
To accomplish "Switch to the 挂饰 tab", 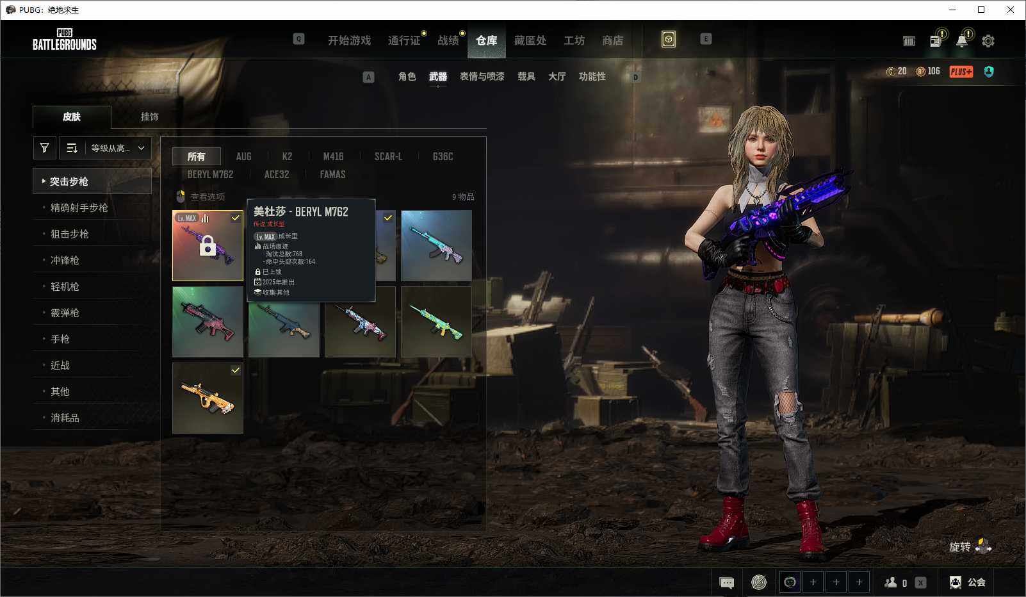I will coord(150,117).
